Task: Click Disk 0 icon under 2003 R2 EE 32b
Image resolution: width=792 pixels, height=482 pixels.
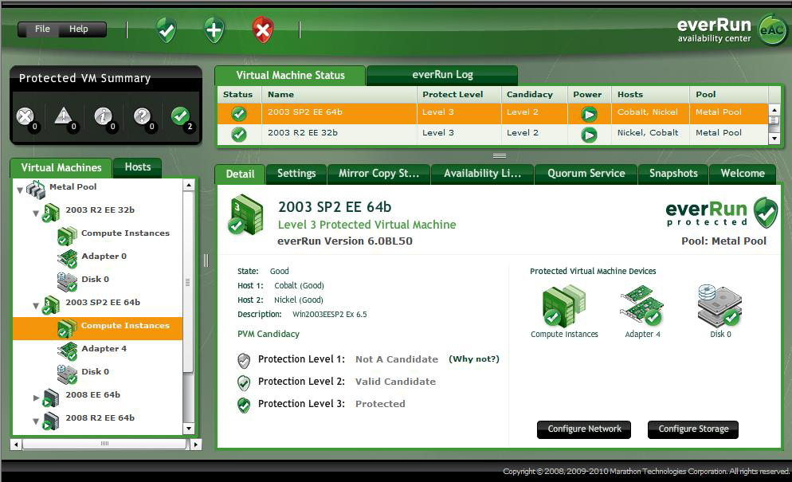Action: 67,282
